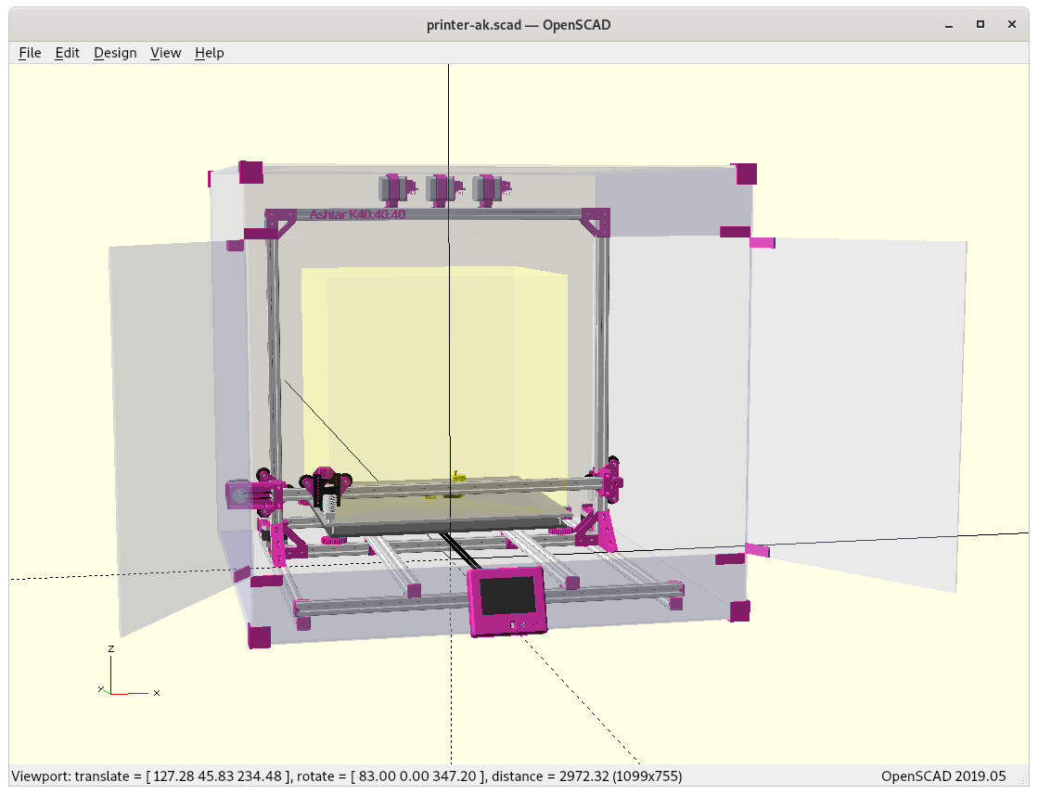The width and height of the screenshot is (1038, 795).
Task: Click the Ashlar K40.40.40 frame label
Action: (x=357, y=214)
